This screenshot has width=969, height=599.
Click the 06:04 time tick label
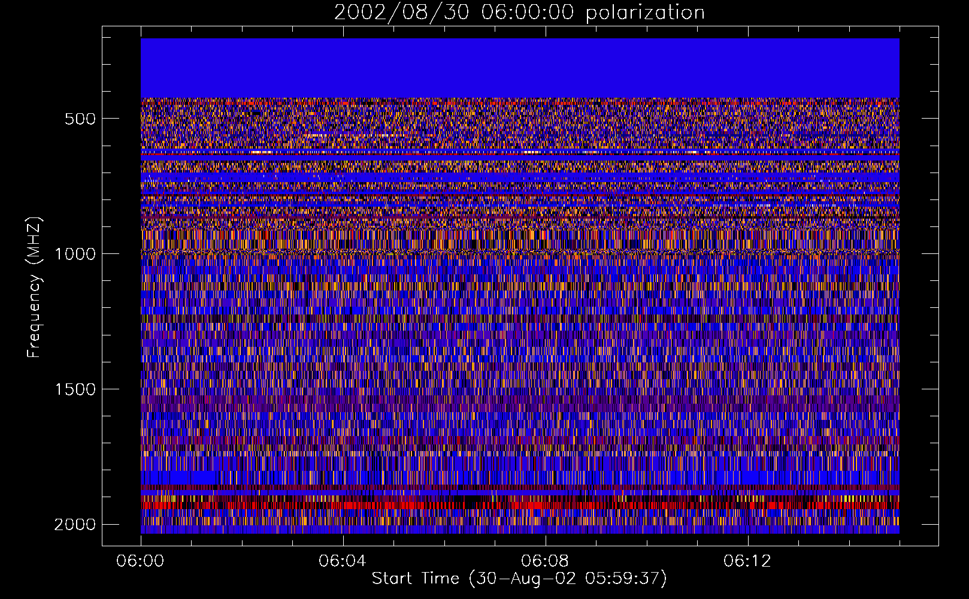(343, 561)
